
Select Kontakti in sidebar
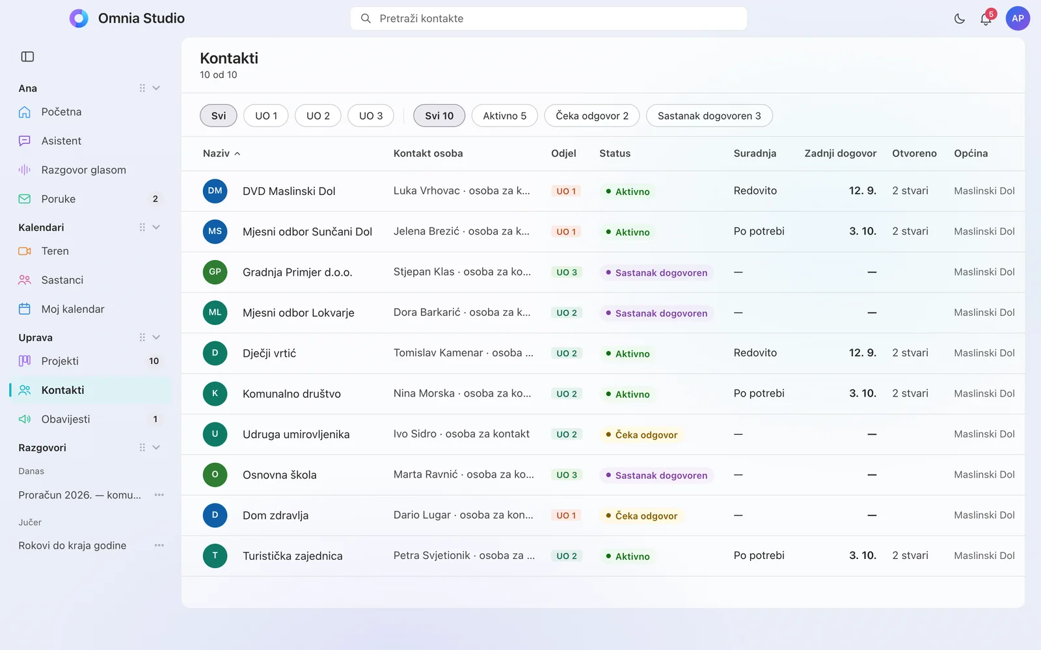(91, 390)
